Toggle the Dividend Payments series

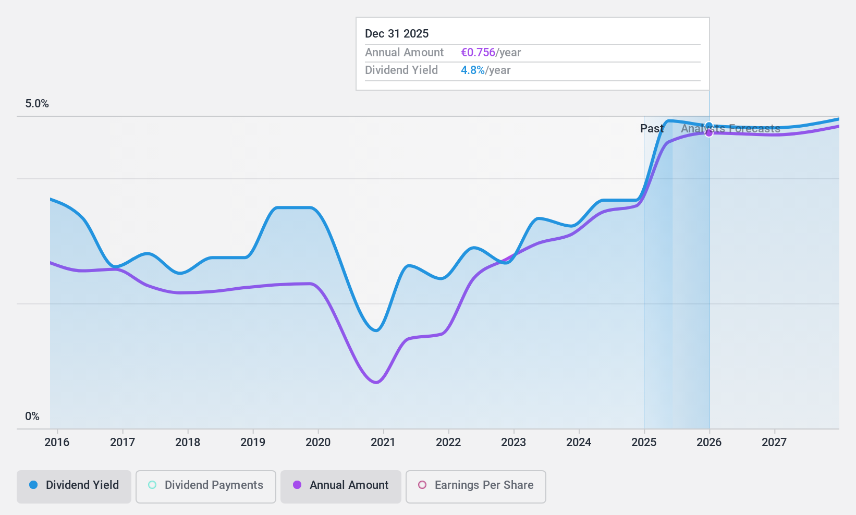coord(206,487)
